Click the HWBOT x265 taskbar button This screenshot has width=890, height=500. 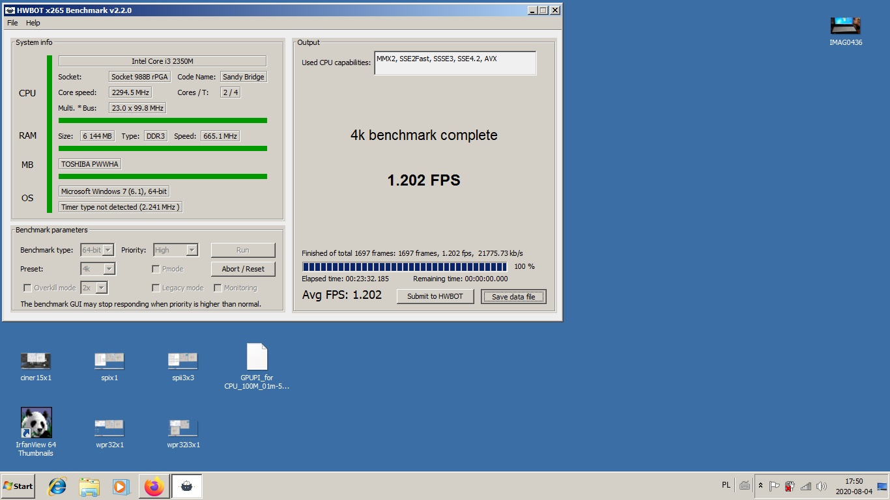point(187,486)
